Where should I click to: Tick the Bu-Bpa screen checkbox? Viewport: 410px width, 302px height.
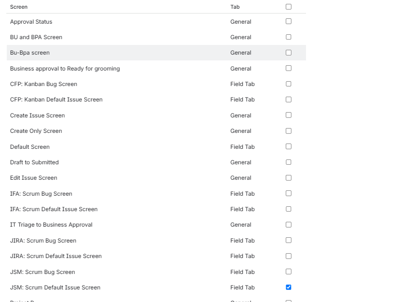pos(289,53)
